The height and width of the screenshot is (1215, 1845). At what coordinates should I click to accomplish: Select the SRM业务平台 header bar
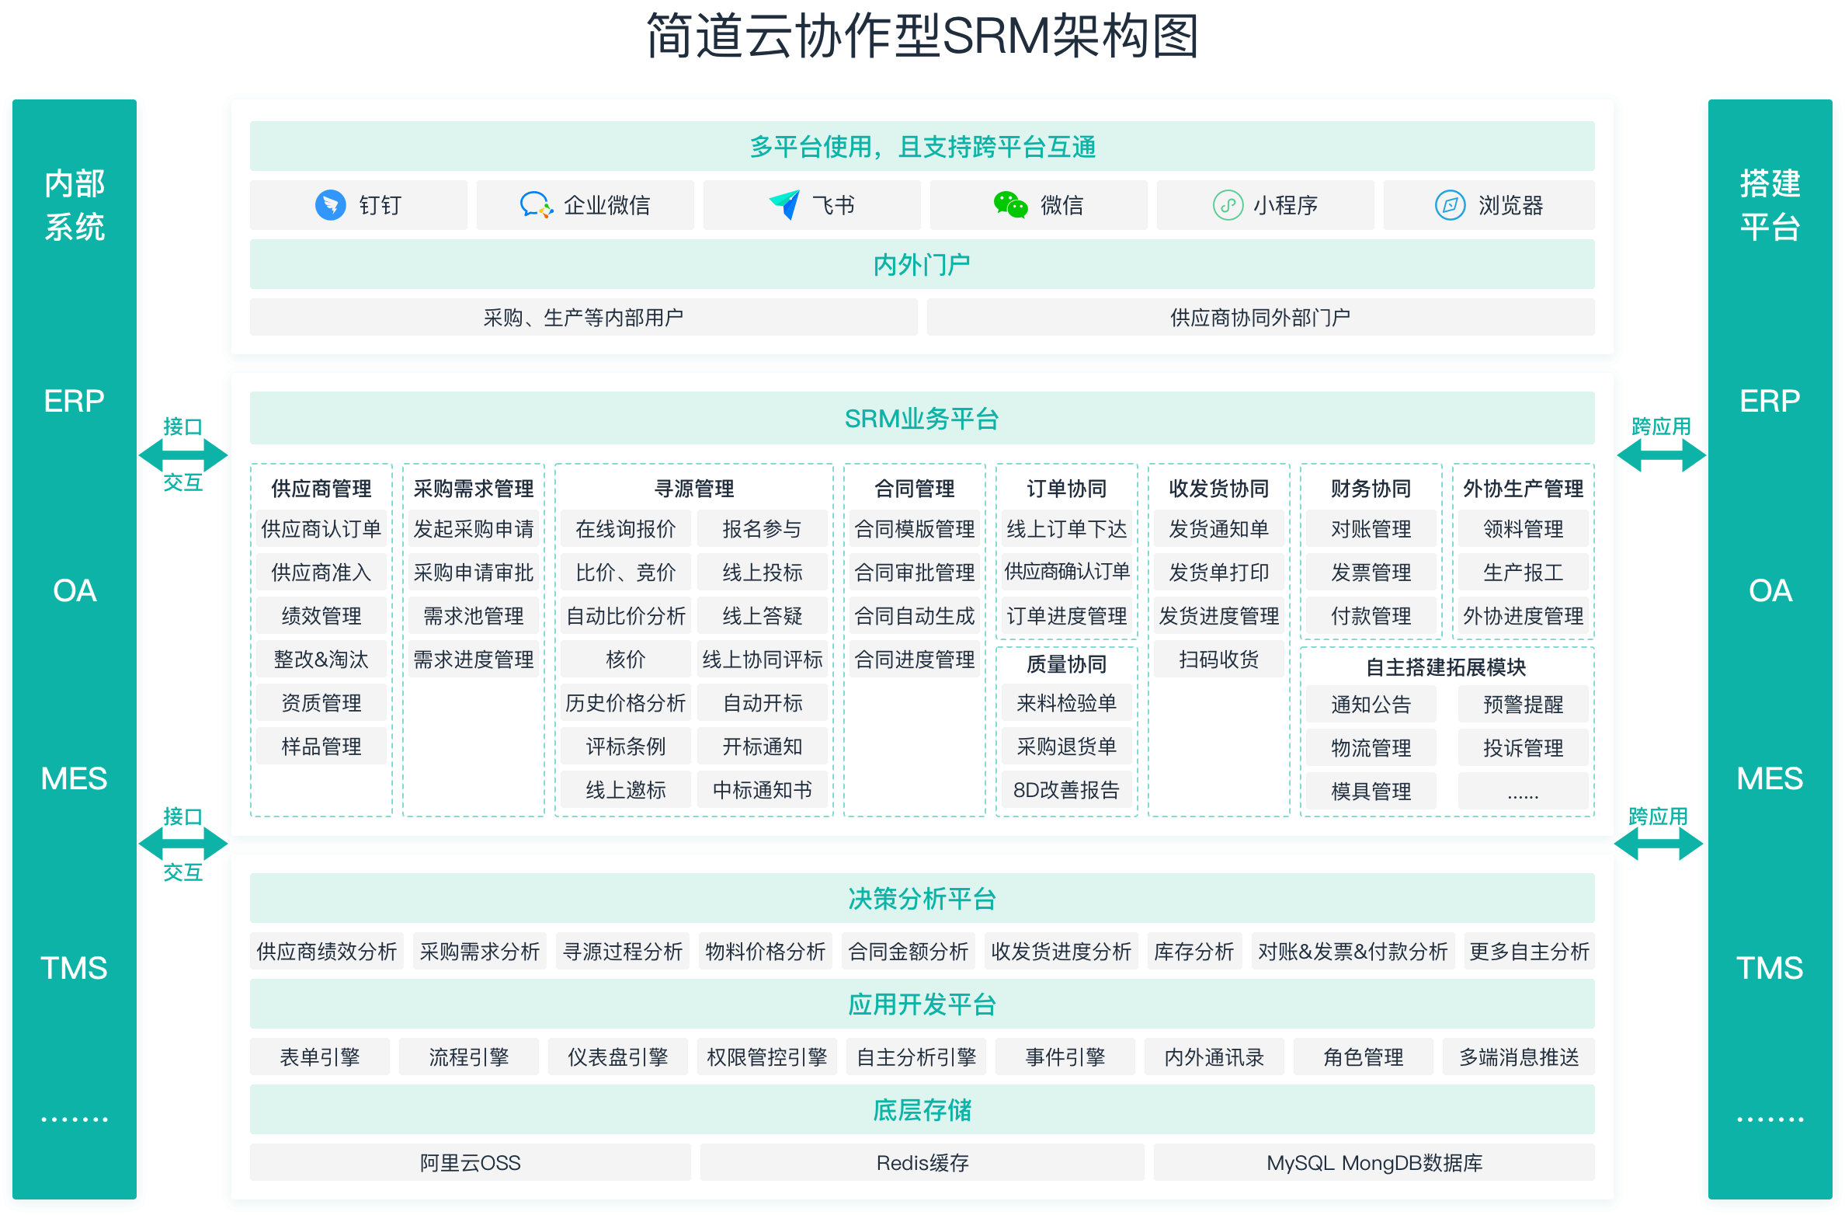[922, 419]
